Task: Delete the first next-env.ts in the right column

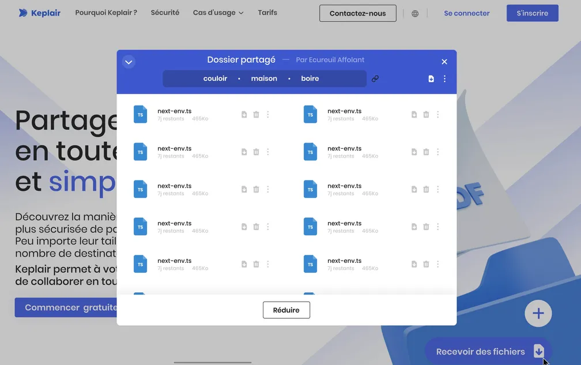Action: [x=426, y=115]
